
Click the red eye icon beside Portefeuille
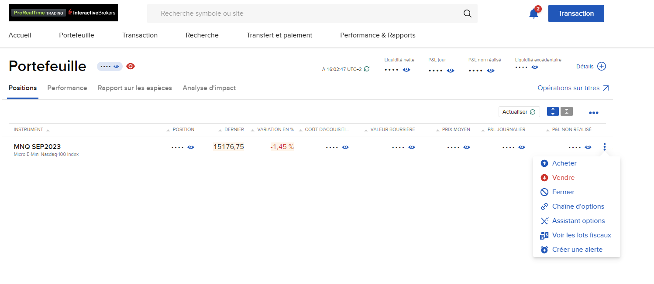131,66
